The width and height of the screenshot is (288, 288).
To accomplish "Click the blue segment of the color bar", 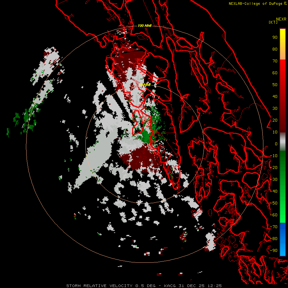I will 283,239.
